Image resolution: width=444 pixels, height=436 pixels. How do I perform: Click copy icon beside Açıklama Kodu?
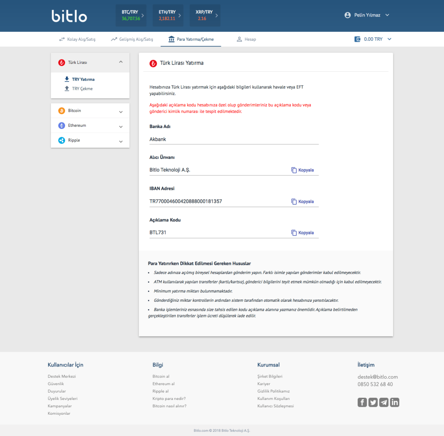[294, 233]
